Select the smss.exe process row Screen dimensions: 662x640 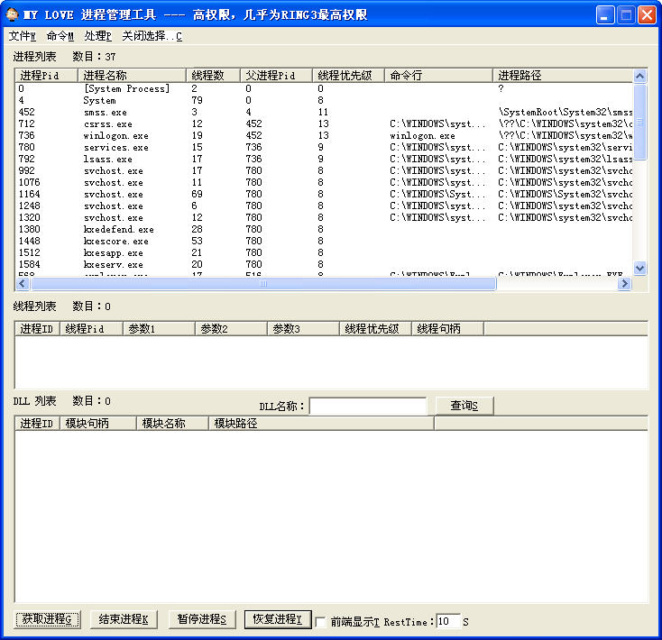[x=324, y=112]
